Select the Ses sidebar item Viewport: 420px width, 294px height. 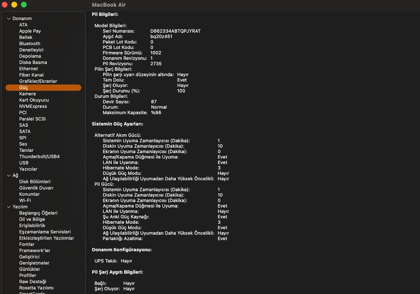(23, 144)
